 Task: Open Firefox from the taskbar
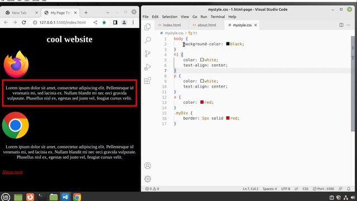[30, 197]
